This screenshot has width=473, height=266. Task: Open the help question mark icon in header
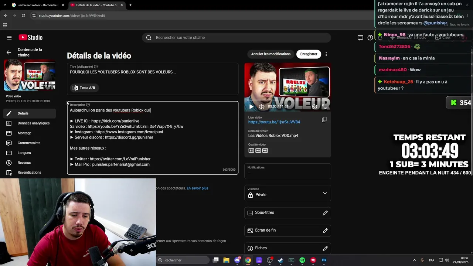coord(370,38)
